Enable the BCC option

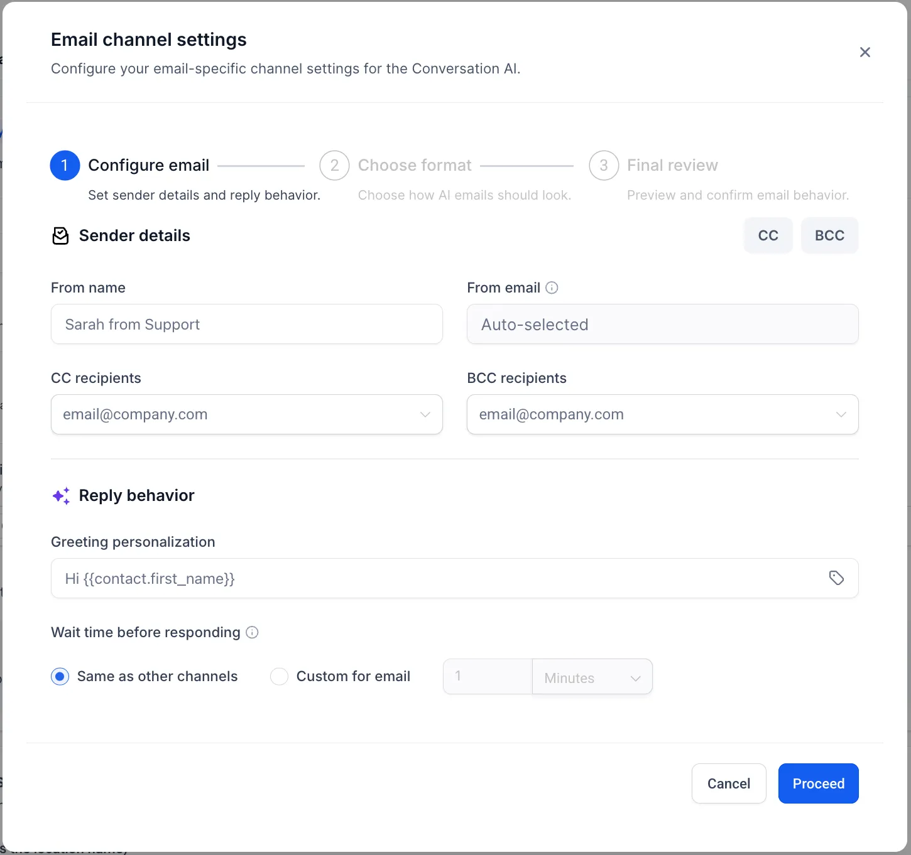coord(829,235)
